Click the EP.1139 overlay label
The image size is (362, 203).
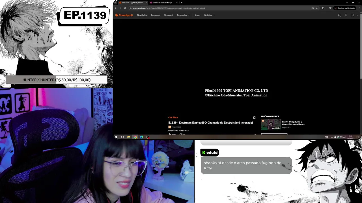(85, 15)
